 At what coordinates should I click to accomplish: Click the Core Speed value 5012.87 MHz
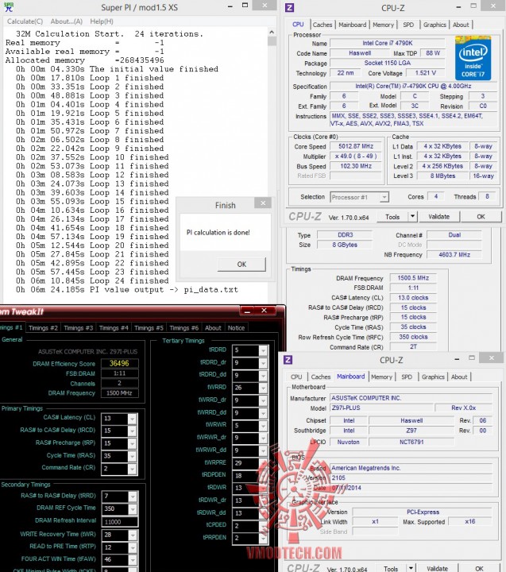(356, 146)
